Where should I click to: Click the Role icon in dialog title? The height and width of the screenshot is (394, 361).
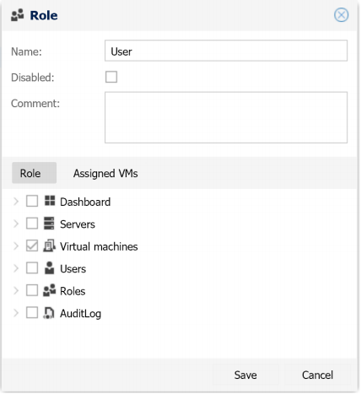[18, 15]
